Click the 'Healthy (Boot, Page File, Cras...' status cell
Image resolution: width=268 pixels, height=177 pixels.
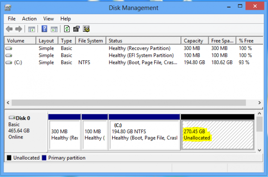tap(143, 63)
